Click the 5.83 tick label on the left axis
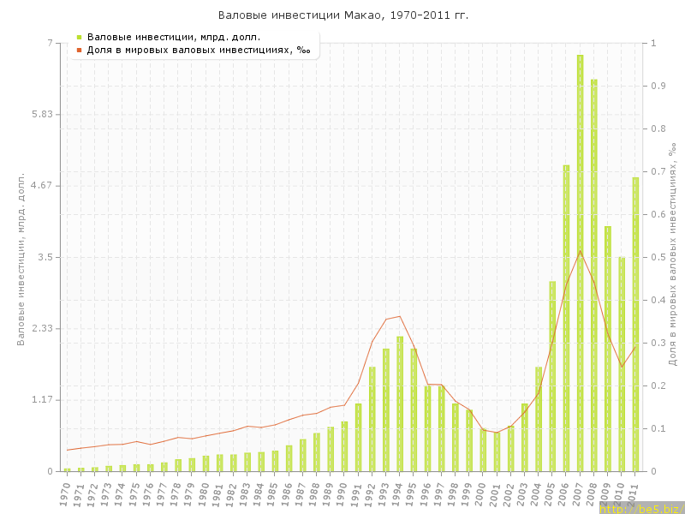 tap(41, 114)
